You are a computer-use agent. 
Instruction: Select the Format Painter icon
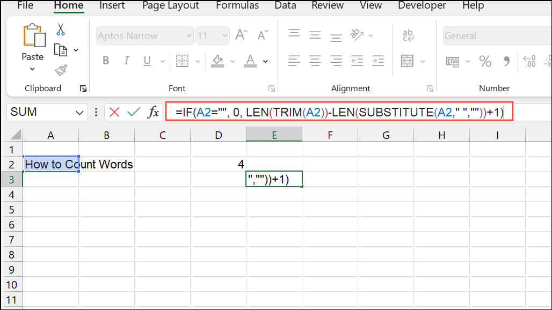coord(61,70)
